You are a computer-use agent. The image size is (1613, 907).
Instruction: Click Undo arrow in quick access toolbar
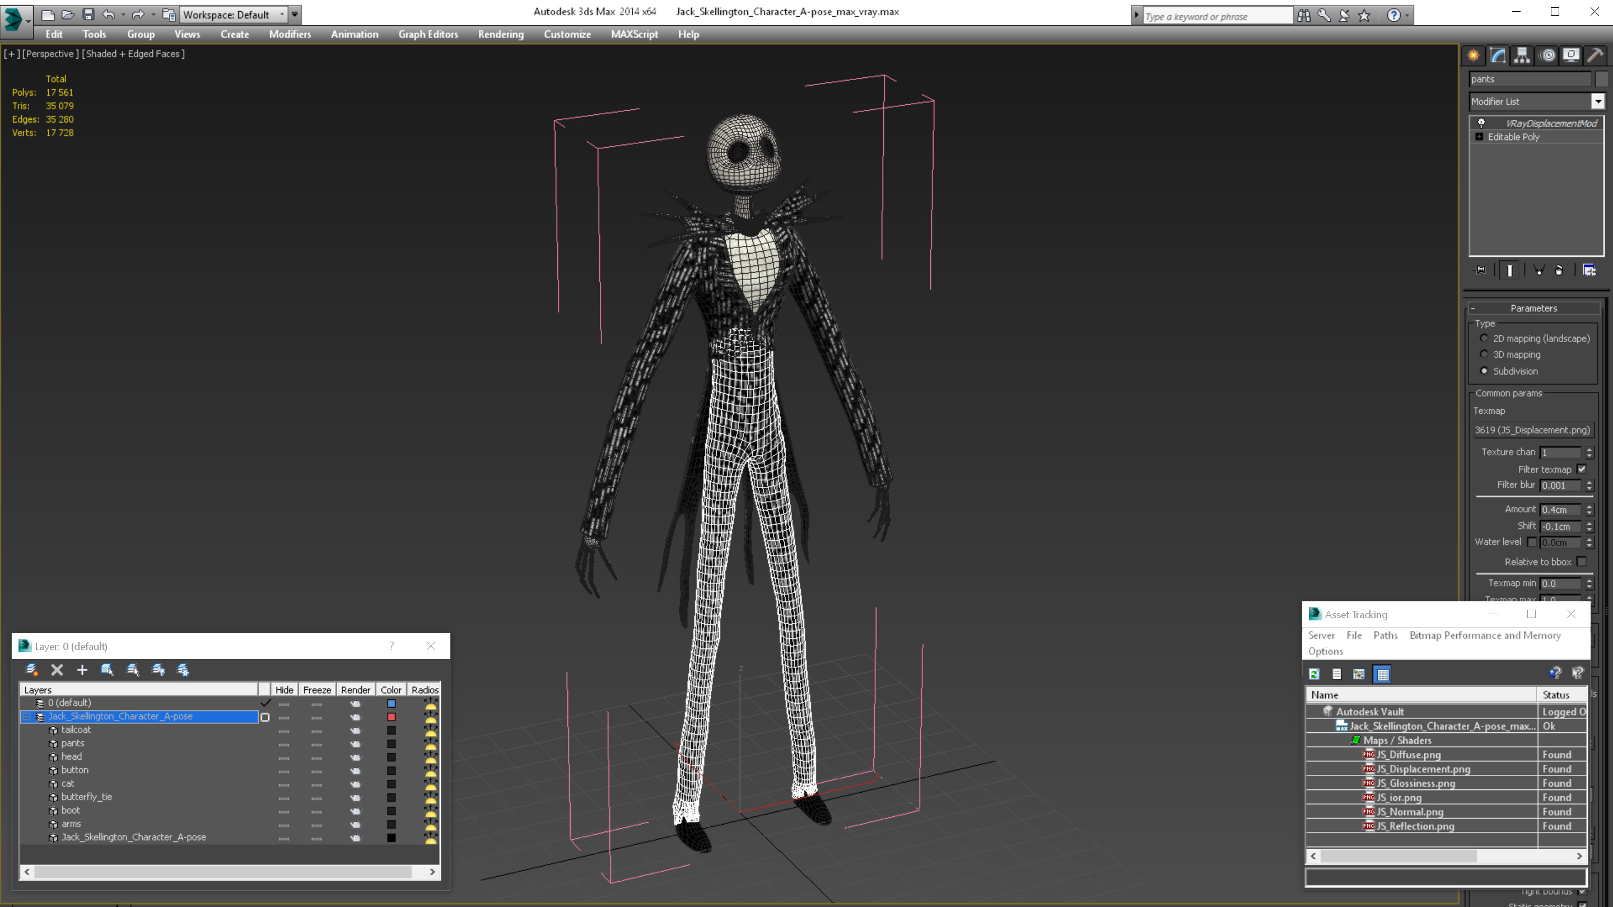coord(109,15)
